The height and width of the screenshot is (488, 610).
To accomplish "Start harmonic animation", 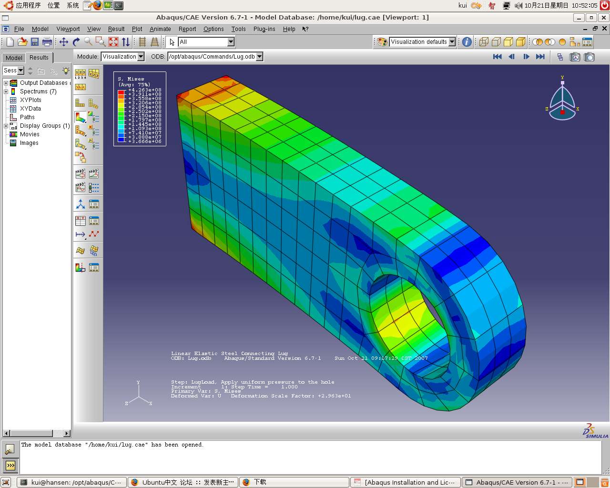I will [81, 187].
